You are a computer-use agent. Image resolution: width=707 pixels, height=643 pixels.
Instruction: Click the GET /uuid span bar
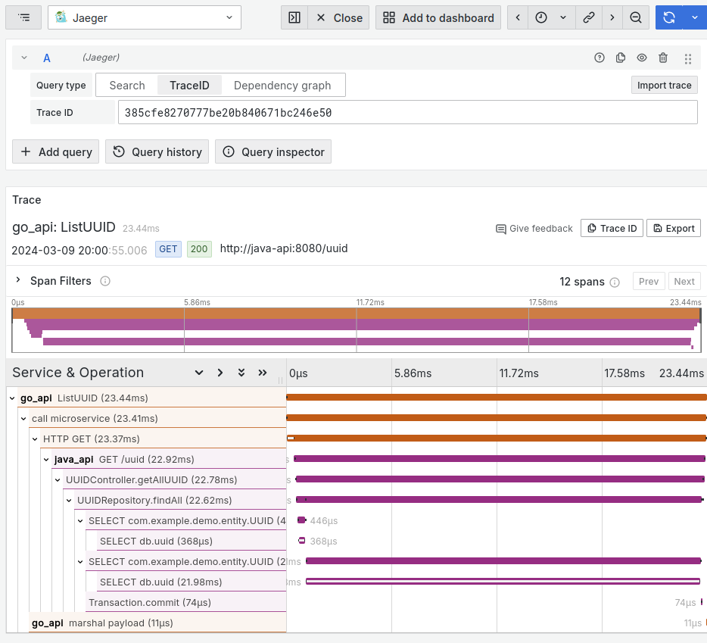pyautogui.click(x=499, y=458)
